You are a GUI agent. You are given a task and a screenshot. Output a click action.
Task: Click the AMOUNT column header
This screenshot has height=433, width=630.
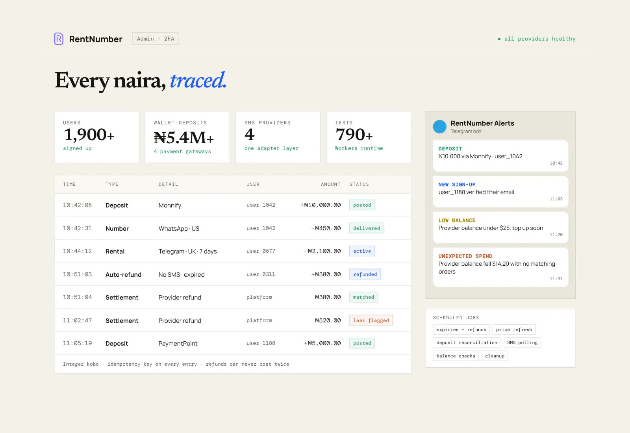click(331, 184)
